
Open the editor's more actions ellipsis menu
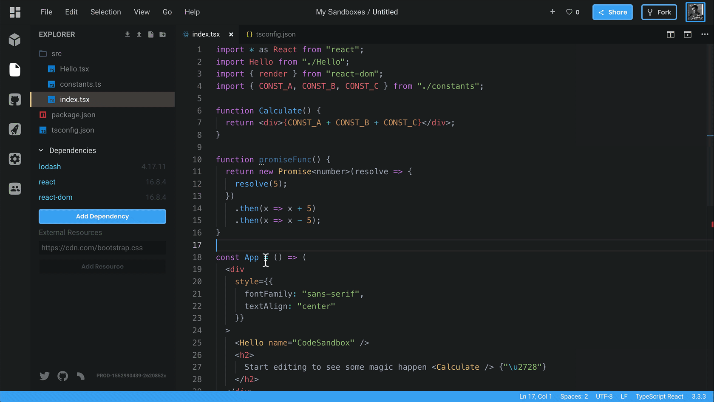coord(705,34)
